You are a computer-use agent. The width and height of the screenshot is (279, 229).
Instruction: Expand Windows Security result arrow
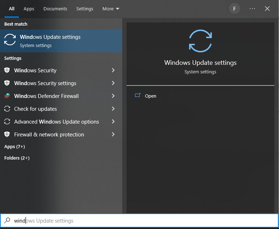(x=113, y=70)
